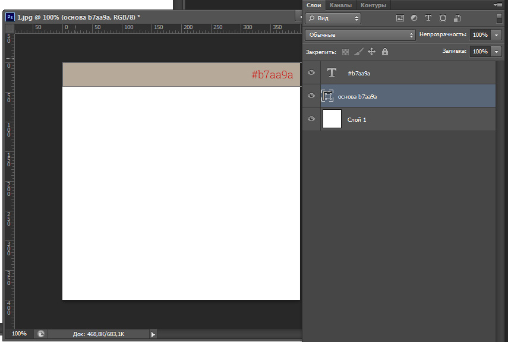Image resolution: width=508 pixels, height=342 pixels.
Task: Click shape thumbnail of основа b7aa9a layer
Action: coord(327,96)
